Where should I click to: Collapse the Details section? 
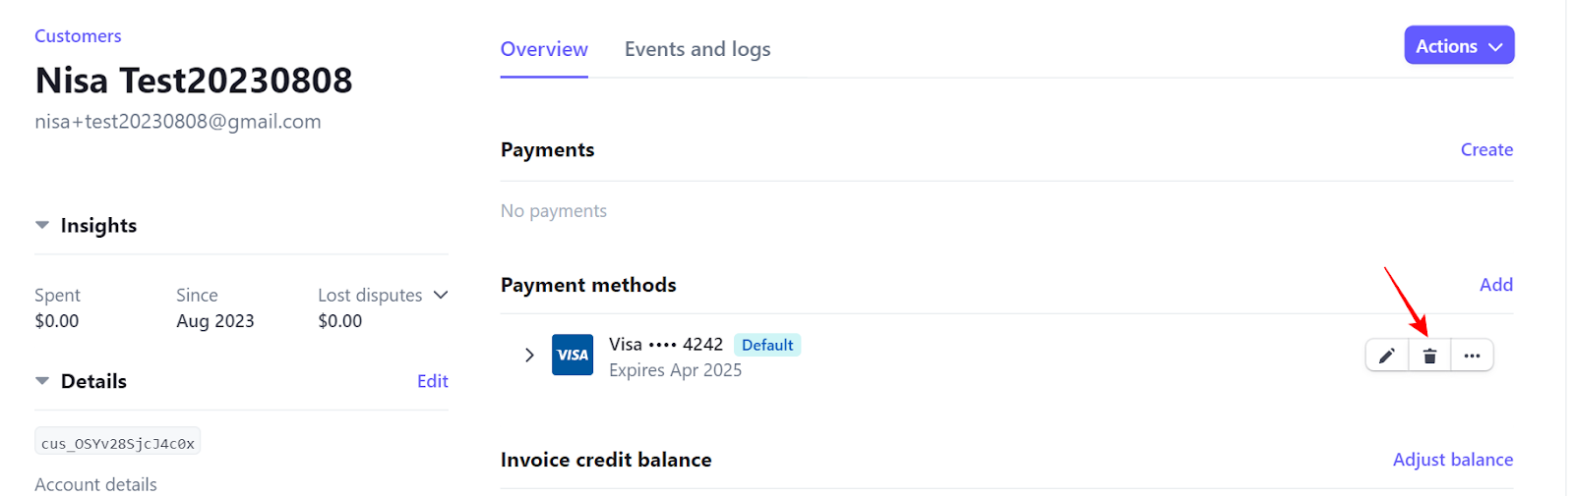pos(42,381)
